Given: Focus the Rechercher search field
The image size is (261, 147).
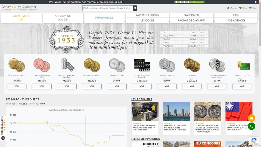Looking at the screenshot, I should [x=108, y=8].
